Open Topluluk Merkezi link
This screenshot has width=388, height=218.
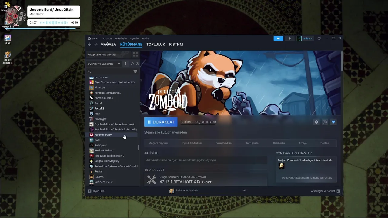[x=192, y=143]
